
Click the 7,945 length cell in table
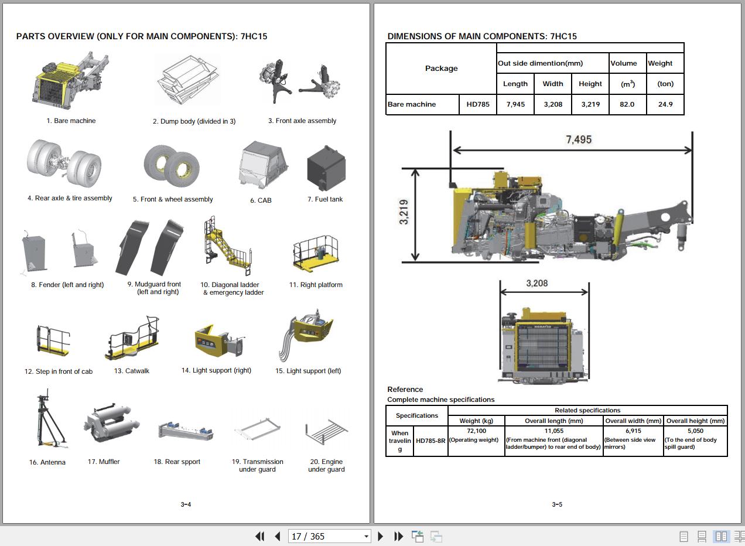[x=515, y=104]
